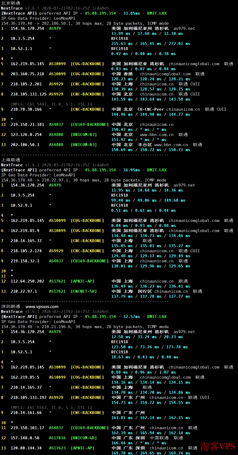Click the [CNCNET-SH] network tag
The image size is (238, 455).
point(84,291)
